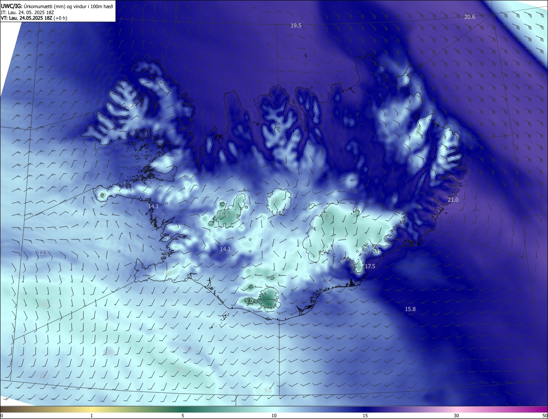Click the 50 tick on the color scale
Viewport: 548px width, 419px height.
click(x=545, y=416)
